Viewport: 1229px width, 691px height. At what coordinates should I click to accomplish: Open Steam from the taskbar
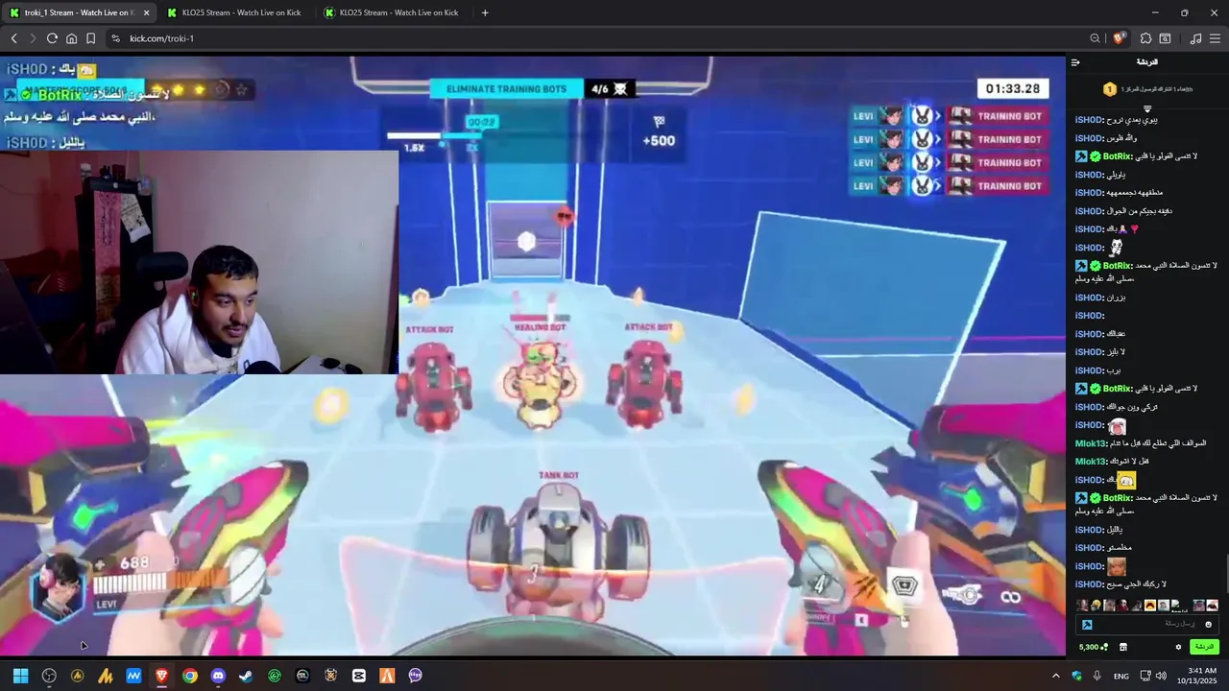(x=246, y=676)
